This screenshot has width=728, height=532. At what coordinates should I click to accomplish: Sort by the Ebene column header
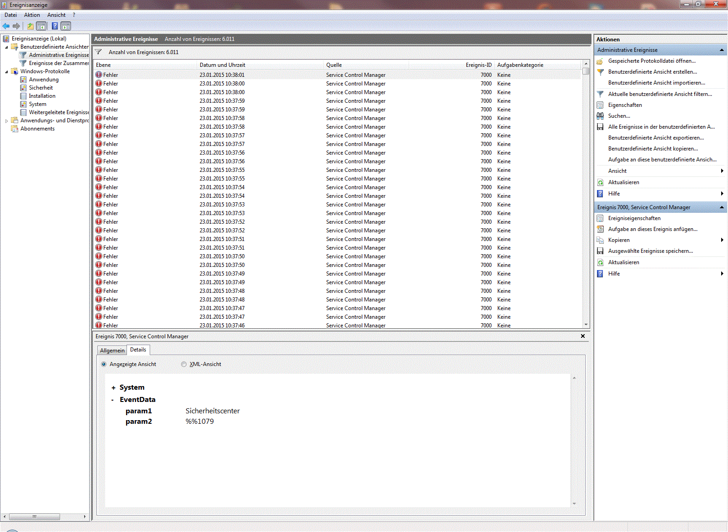pos(145,65)
